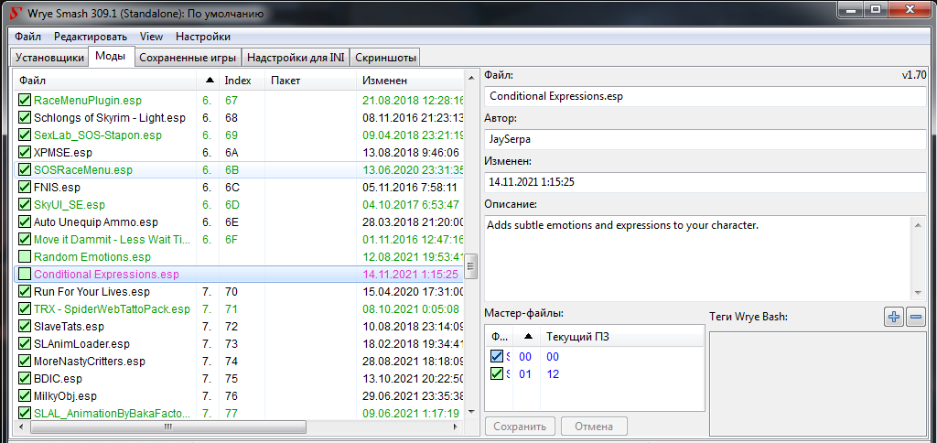The image size is (937, 443).
Task: Switch to the Установщики tab
Action: 49,58
